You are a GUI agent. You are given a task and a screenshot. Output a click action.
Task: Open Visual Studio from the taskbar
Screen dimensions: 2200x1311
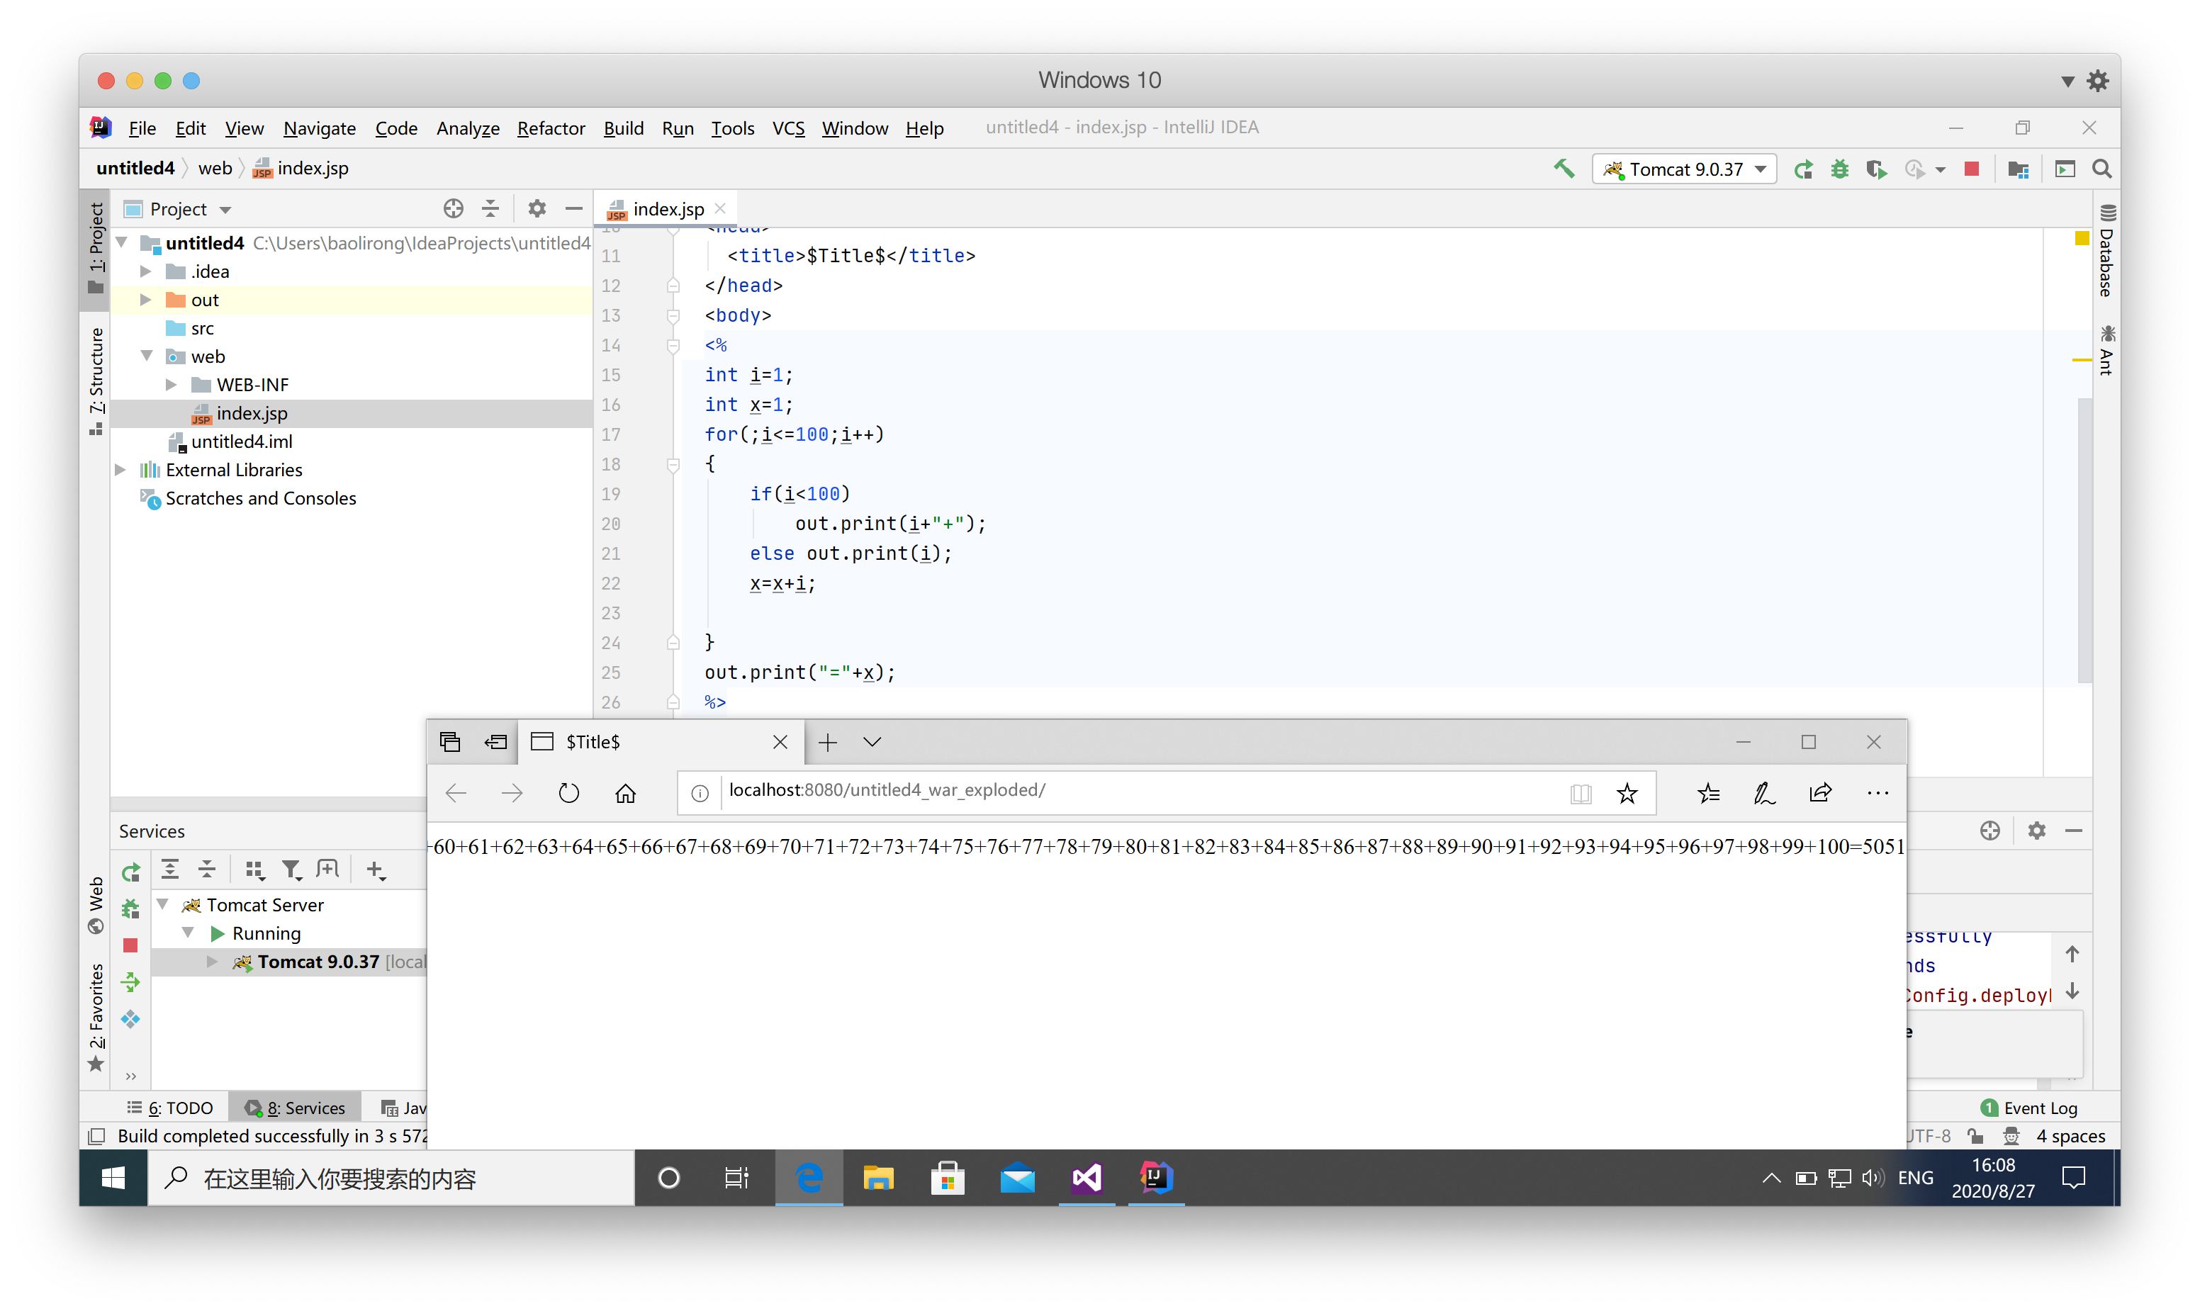point(1087,1178)
